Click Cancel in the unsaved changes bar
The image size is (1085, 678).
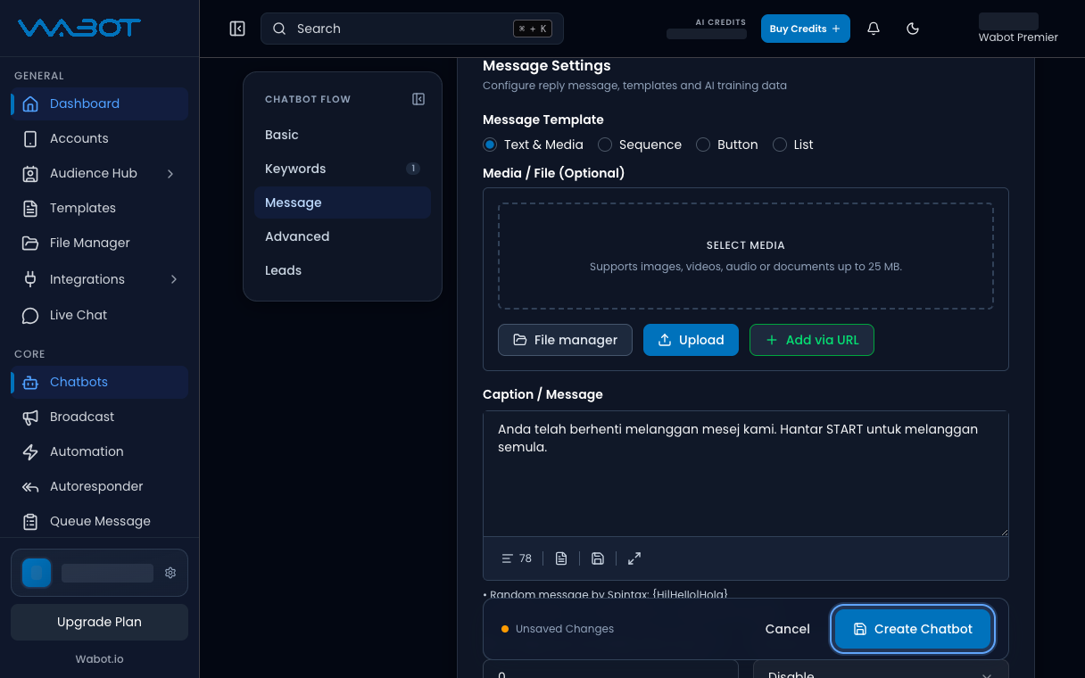788,629
